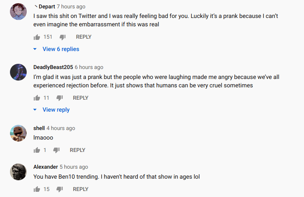Open Depart's profile avatar
This screenshot has width=304, height=197.
pos(18,12)
